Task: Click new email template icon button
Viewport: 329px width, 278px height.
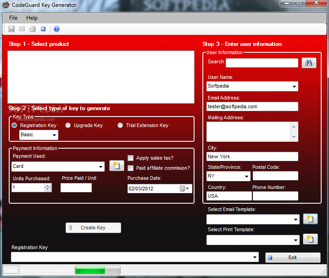Action: [x=310, y=219]
